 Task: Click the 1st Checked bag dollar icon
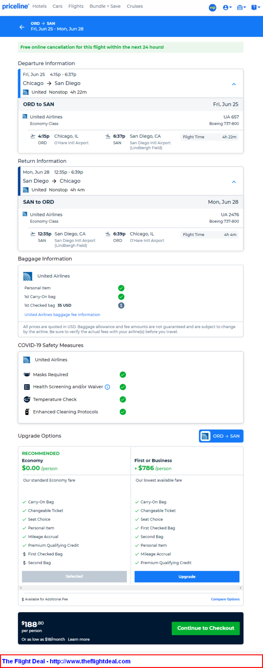pyautogui.click(x=121, y=305)
